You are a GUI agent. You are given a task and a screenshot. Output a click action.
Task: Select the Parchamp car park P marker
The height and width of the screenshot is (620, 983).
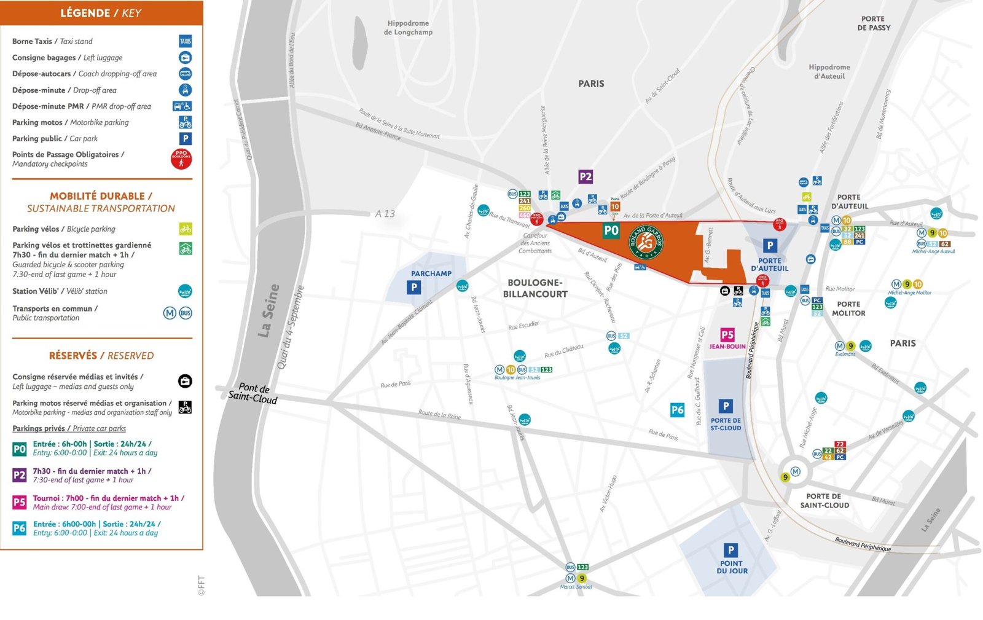click(x=414, y=287)
